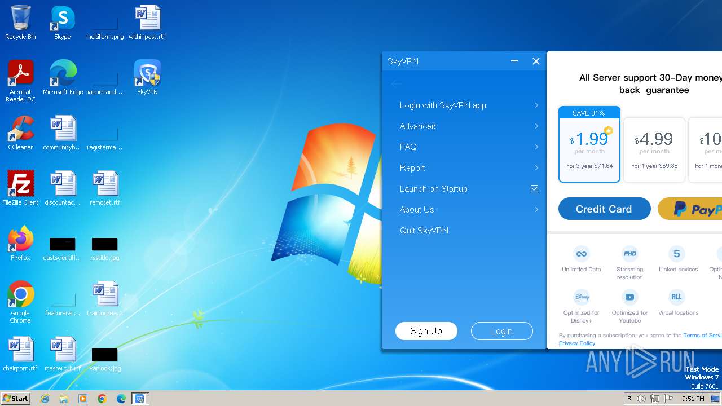
Task: Select the withinpast.rtf document icon
Action: 147,23
